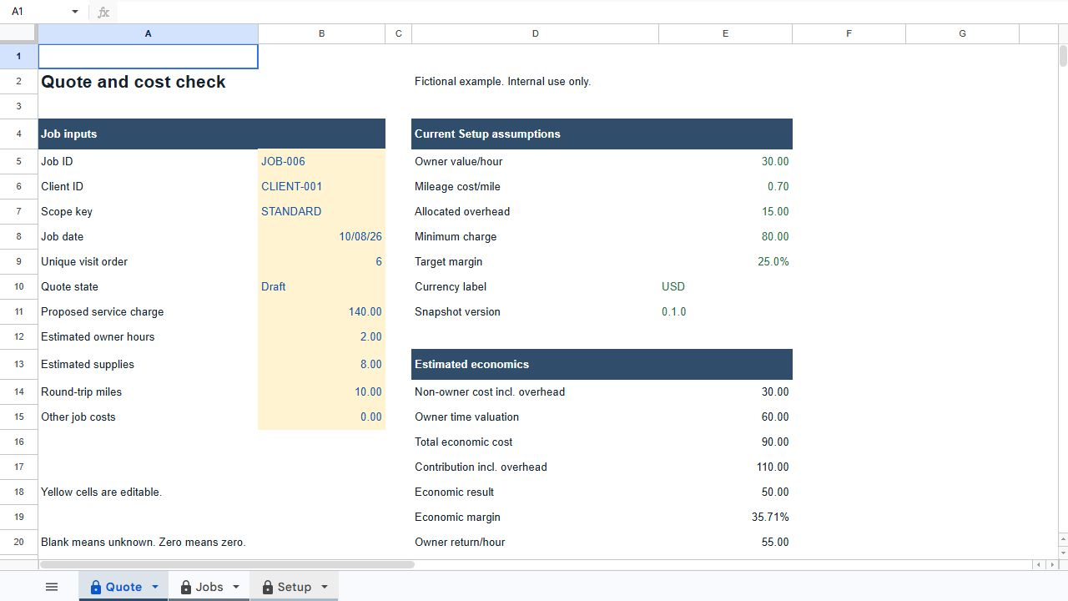Select the job date 10/08/26 cell
The image size is (1068, 601).
[321, 236]
